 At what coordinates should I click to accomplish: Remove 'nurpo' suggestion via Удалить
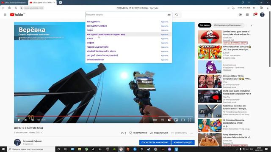tap(165, 30)
